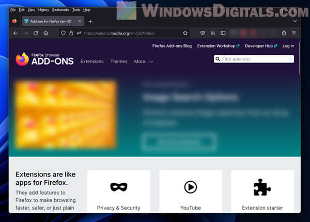310x222 pixels.
Task: Open the File menu
Action: point(13,10)
